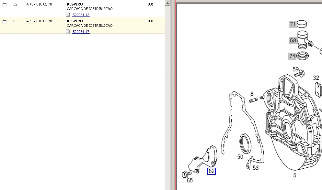Click the empty parts list scrollbar track
This screenshot has height=190, width=322.
point(167,97)
